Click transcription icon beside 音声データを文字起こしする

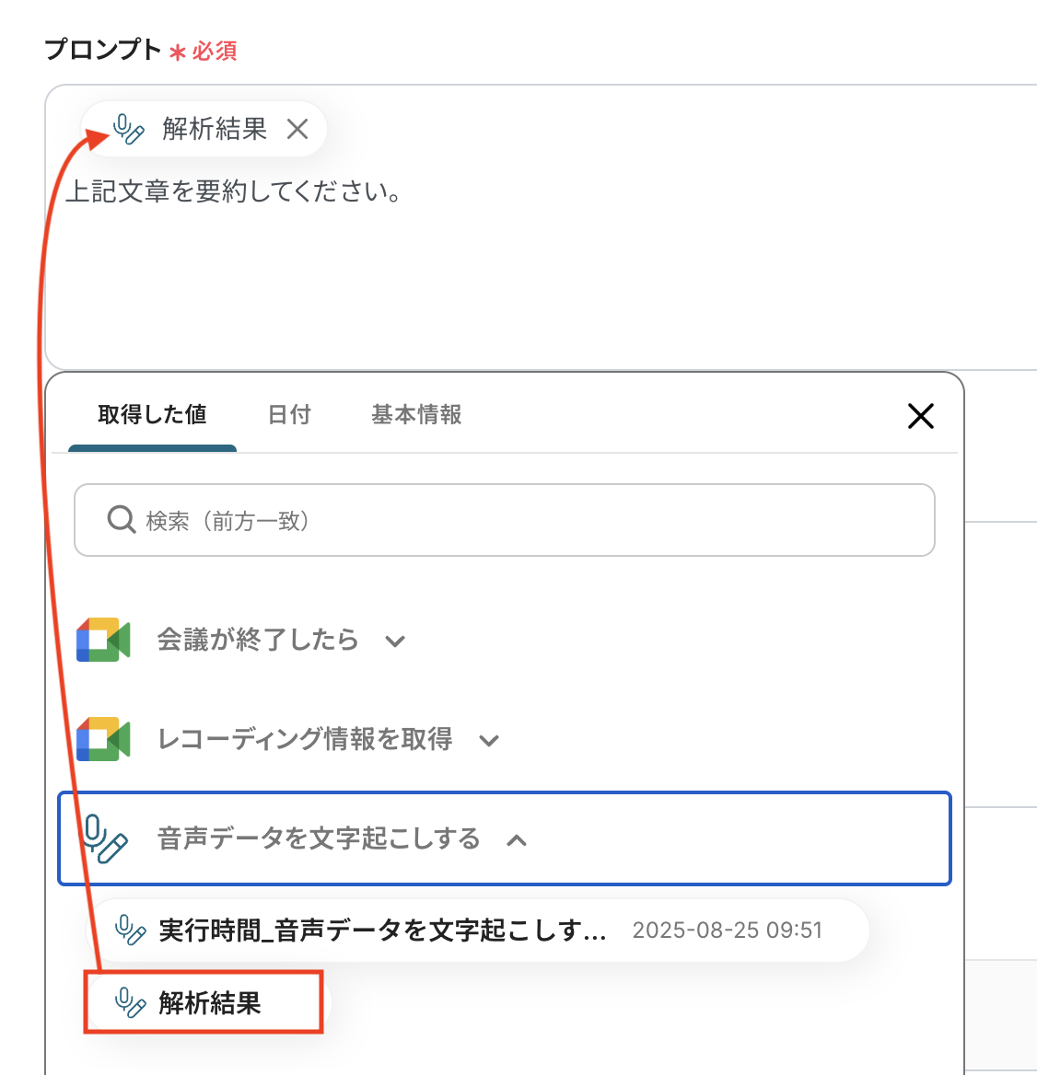point(104,838)
